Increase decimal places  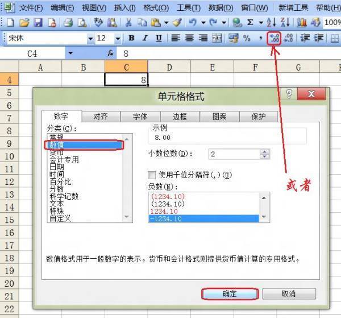tap(275, 38)
